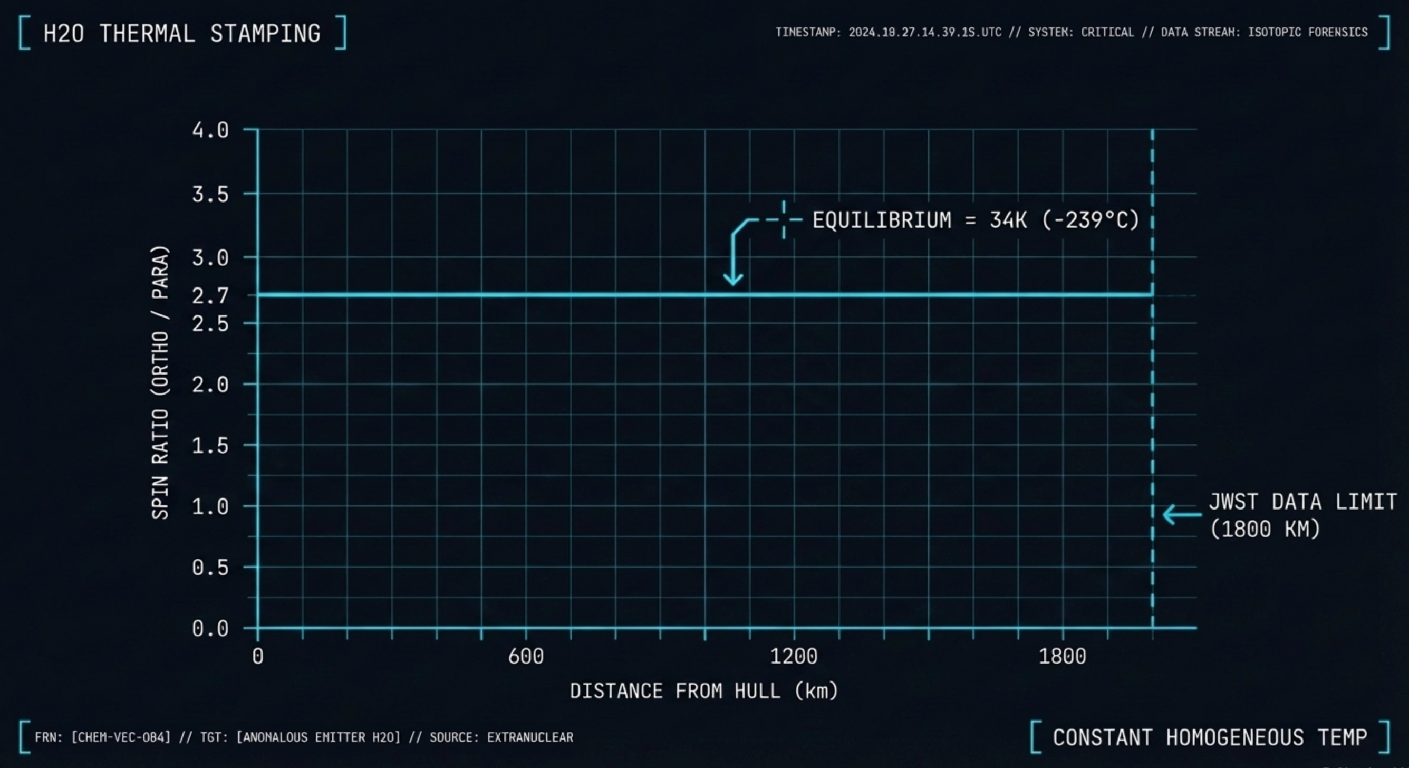Click the 2.7 y-axis tick label
The height and width of the screenshot is (768, 1409).
coord(210,296)
